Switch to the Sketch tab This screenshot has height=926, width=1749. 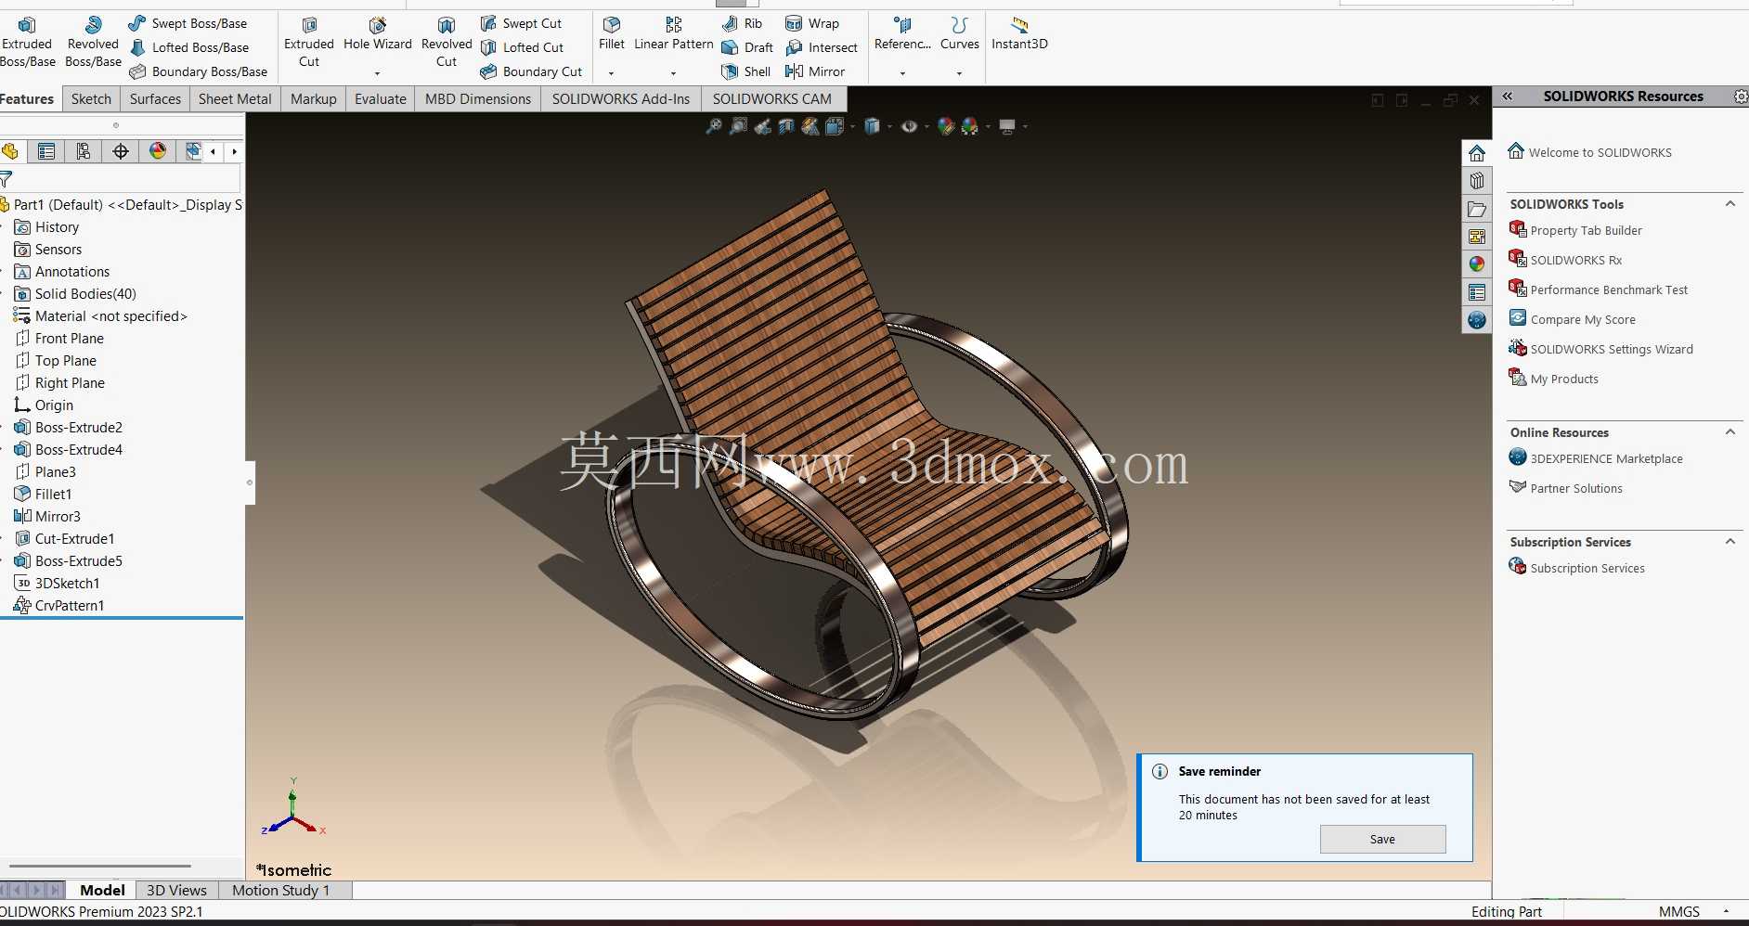(91, 99)
